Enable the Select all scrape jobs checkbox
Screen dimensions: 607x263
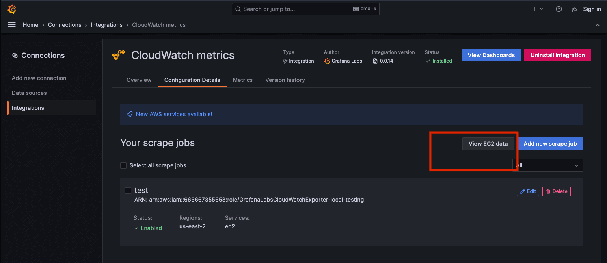click(123, 165)
